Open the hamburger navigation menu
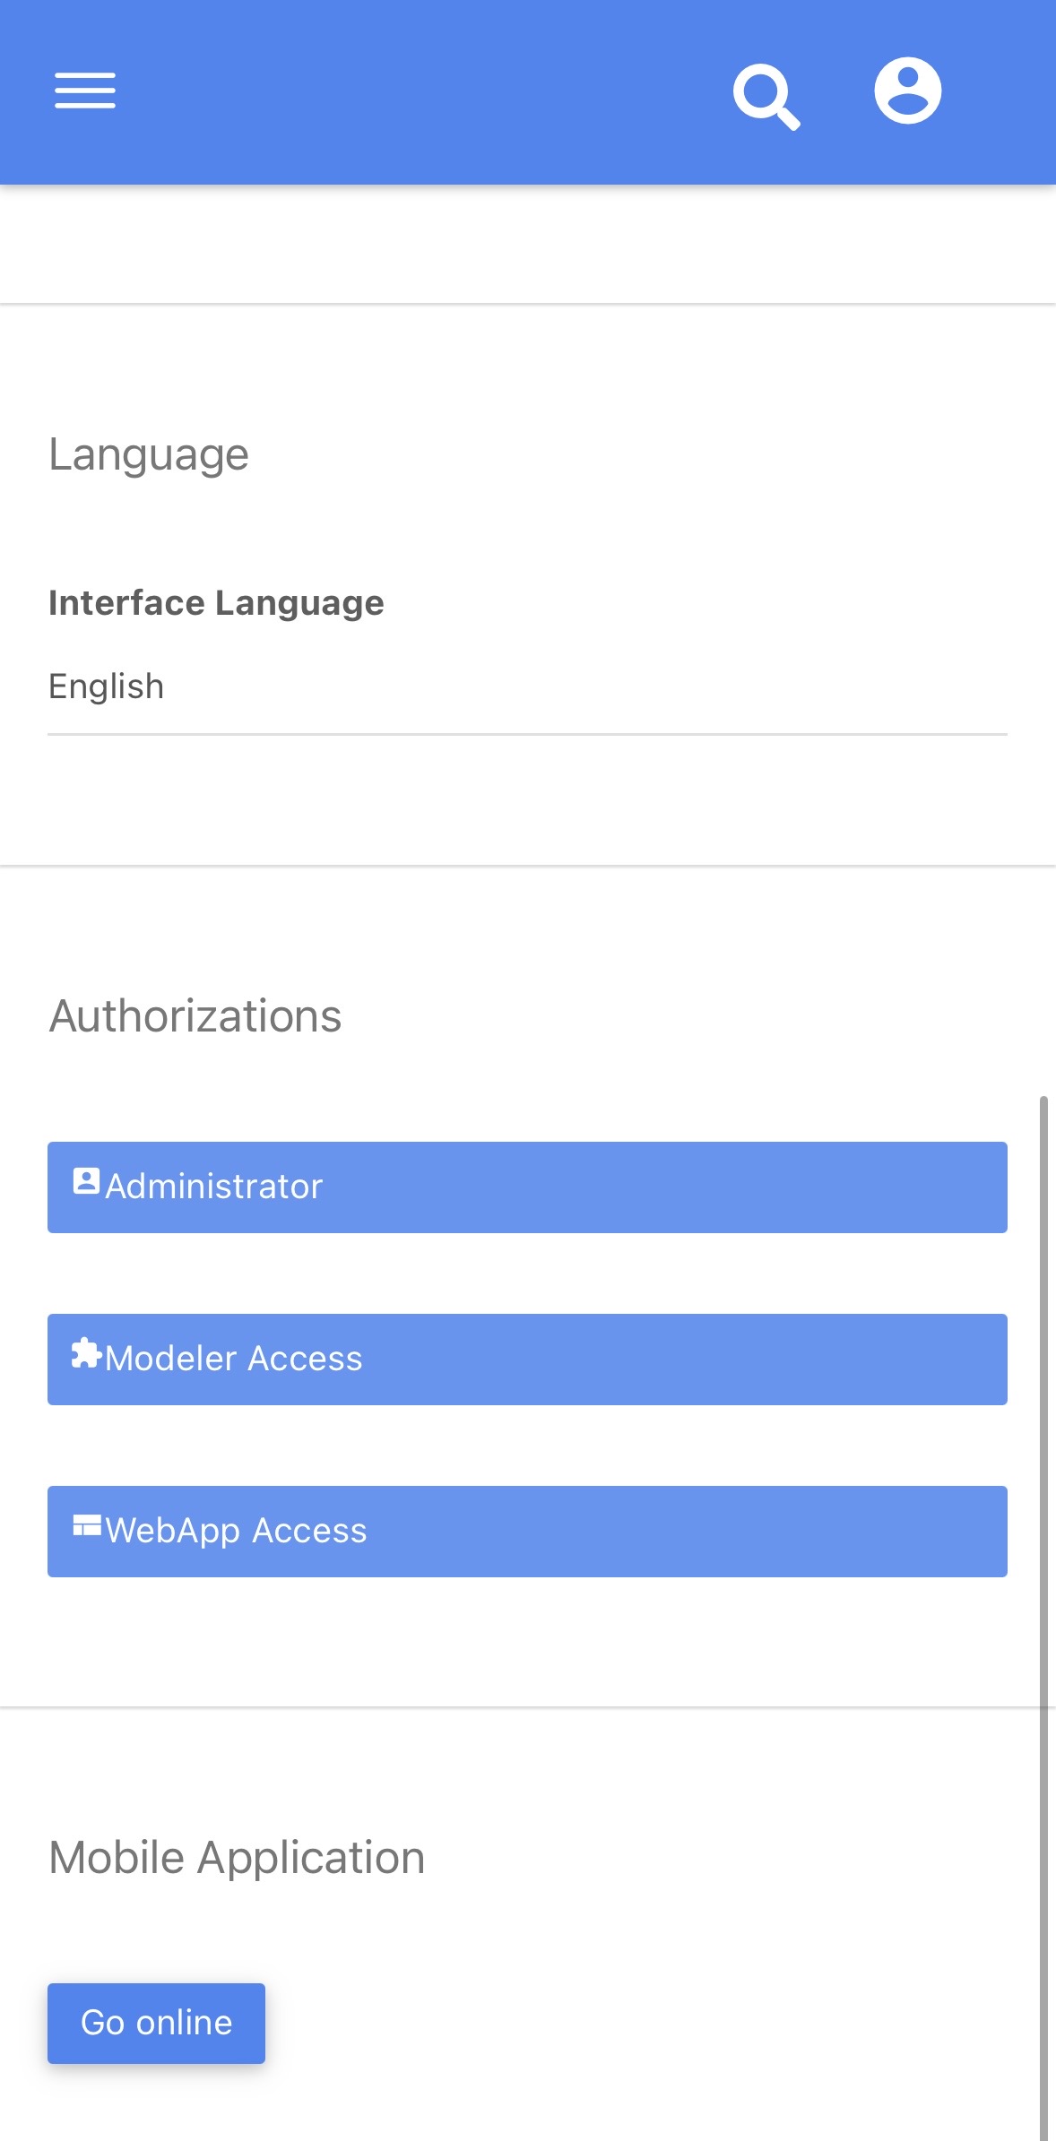The image size is (1056, 2141). tap(85, 91)
